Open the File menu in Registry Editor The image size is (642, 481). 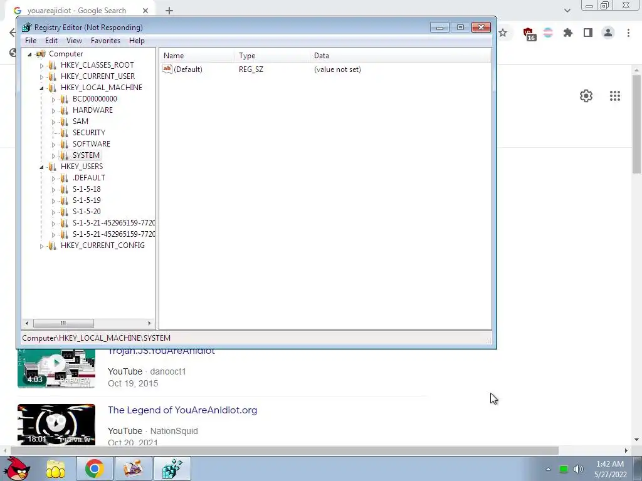pyautogui.click(x=31, y=41)
